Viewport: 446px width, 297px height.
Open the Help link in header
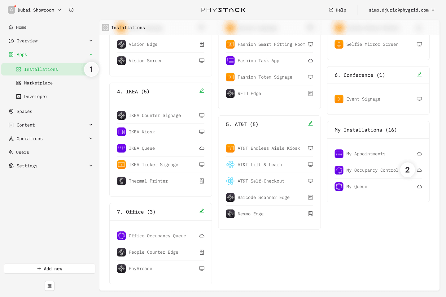pyautogui.click(x=338, y=10)
